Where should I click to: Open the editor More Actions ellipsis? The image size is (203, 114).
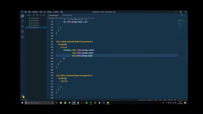click(185, 15)
